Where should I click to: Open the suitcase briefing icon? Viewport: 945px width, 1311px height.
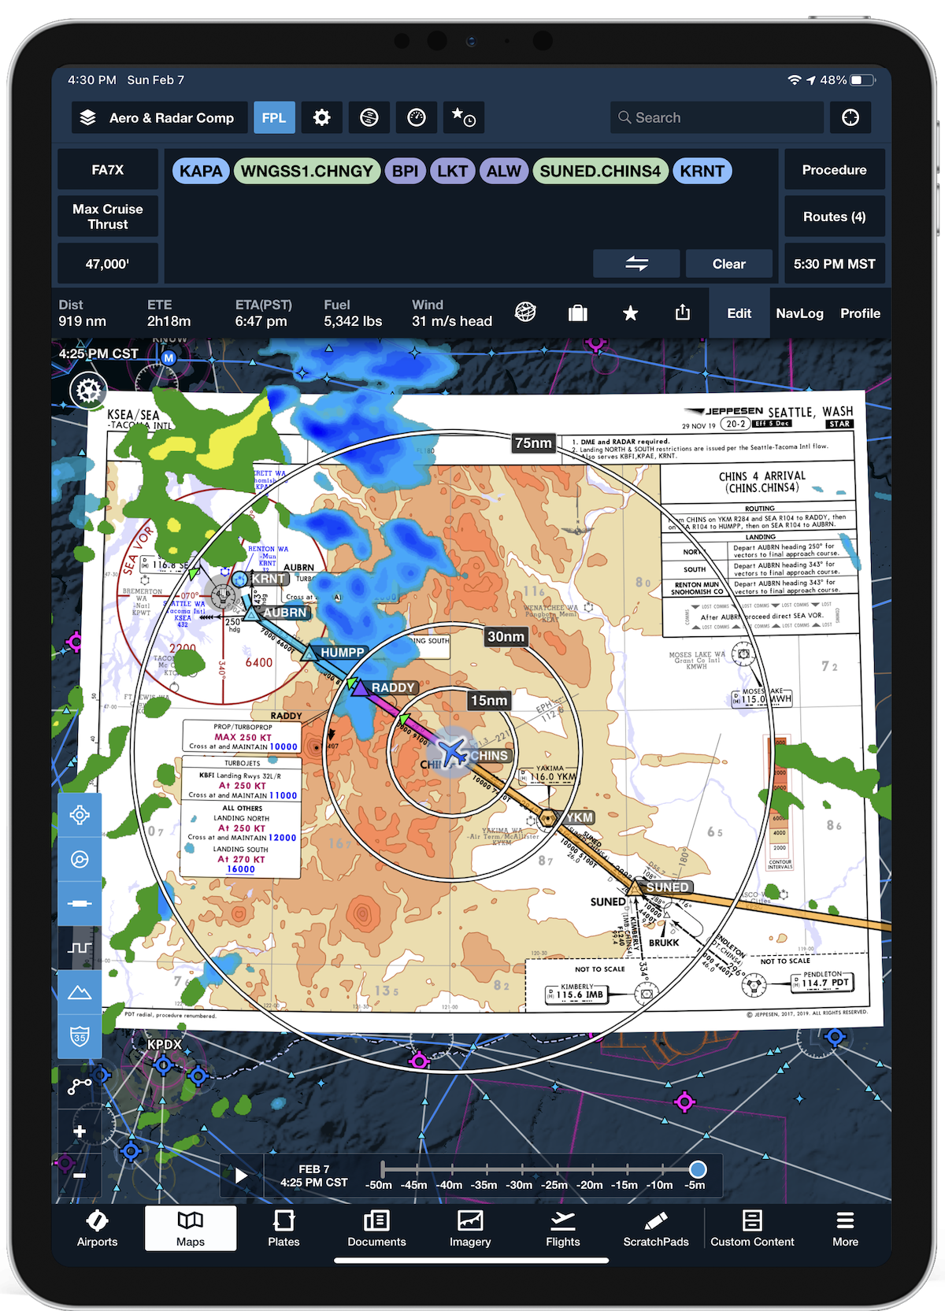578,313
